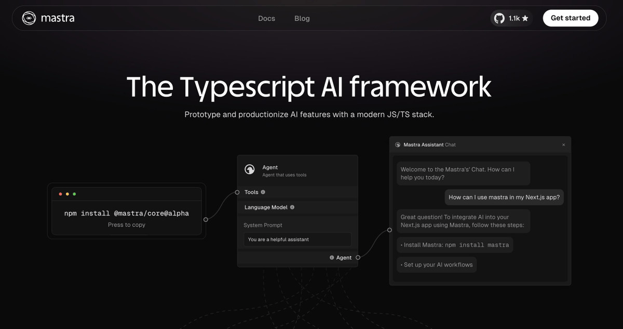Click info icon next to Language Model
This screenshot has width=623, height=329.
[292, 207]
